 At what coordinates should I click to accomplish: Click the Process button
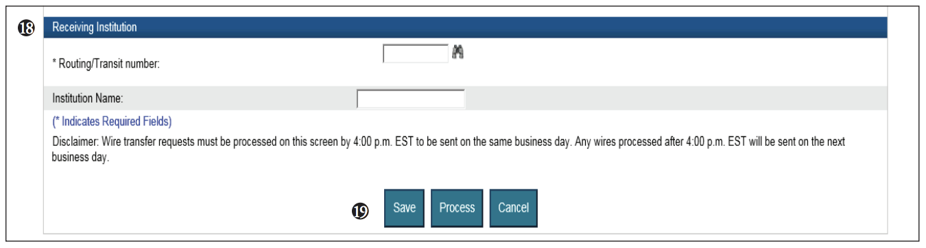coord(458,208)
